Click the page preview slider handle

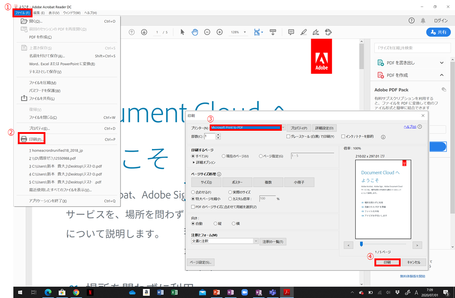[x=361, y=244]
